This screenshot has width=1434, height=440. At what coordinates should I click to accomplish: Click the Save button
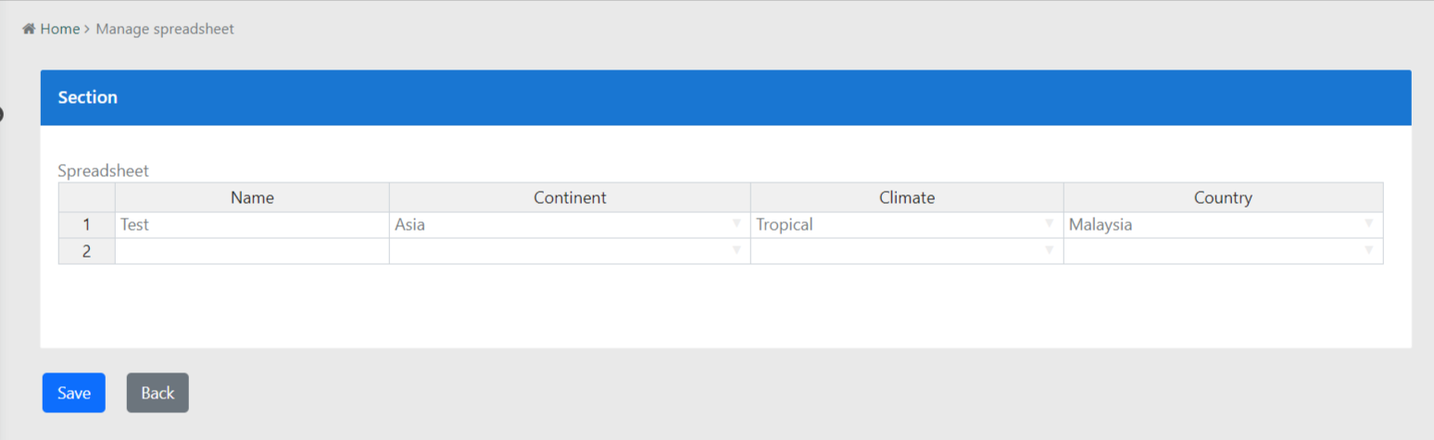(x=74, y=393)
